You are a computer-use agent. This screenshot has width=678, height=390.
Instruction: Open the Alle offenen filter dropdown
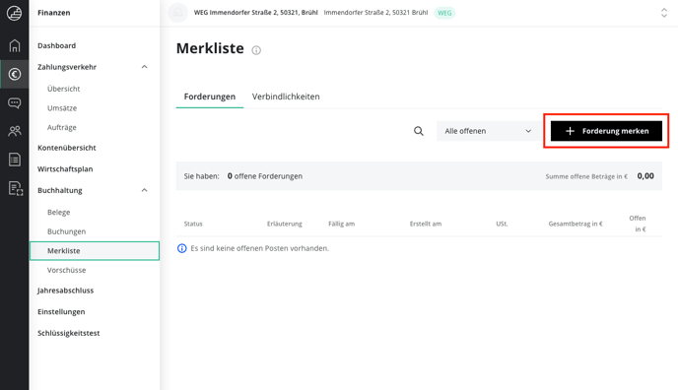tap(487, 131)
